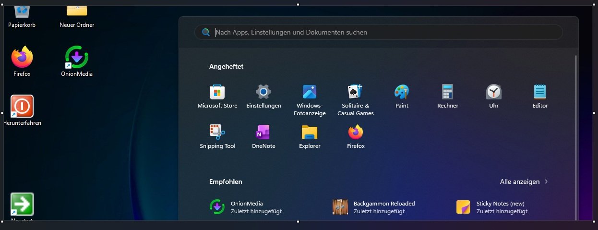Screen dimensions: 598x230
Task: Launch the Editor notepad app
Action: point(540,96)
